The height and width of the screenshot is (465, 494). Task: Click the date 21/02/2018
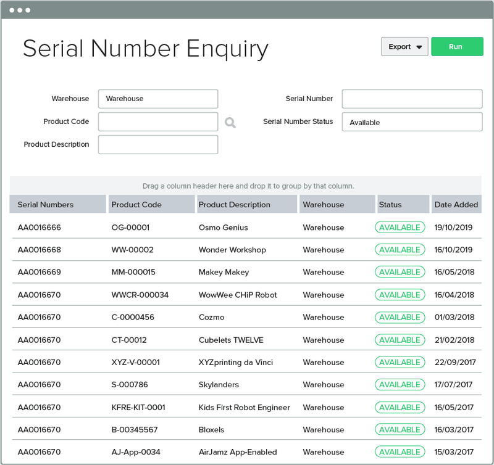[454, 340]
